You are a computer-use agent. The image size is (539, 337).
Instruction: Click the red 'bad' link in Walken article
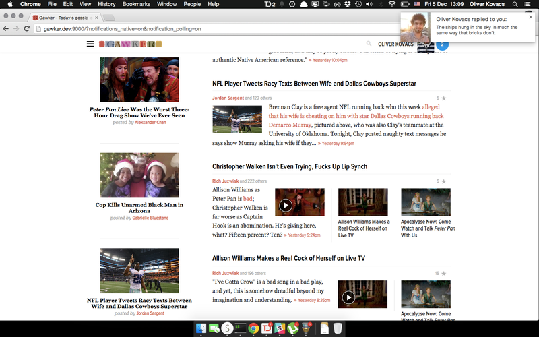click(247, 199)
